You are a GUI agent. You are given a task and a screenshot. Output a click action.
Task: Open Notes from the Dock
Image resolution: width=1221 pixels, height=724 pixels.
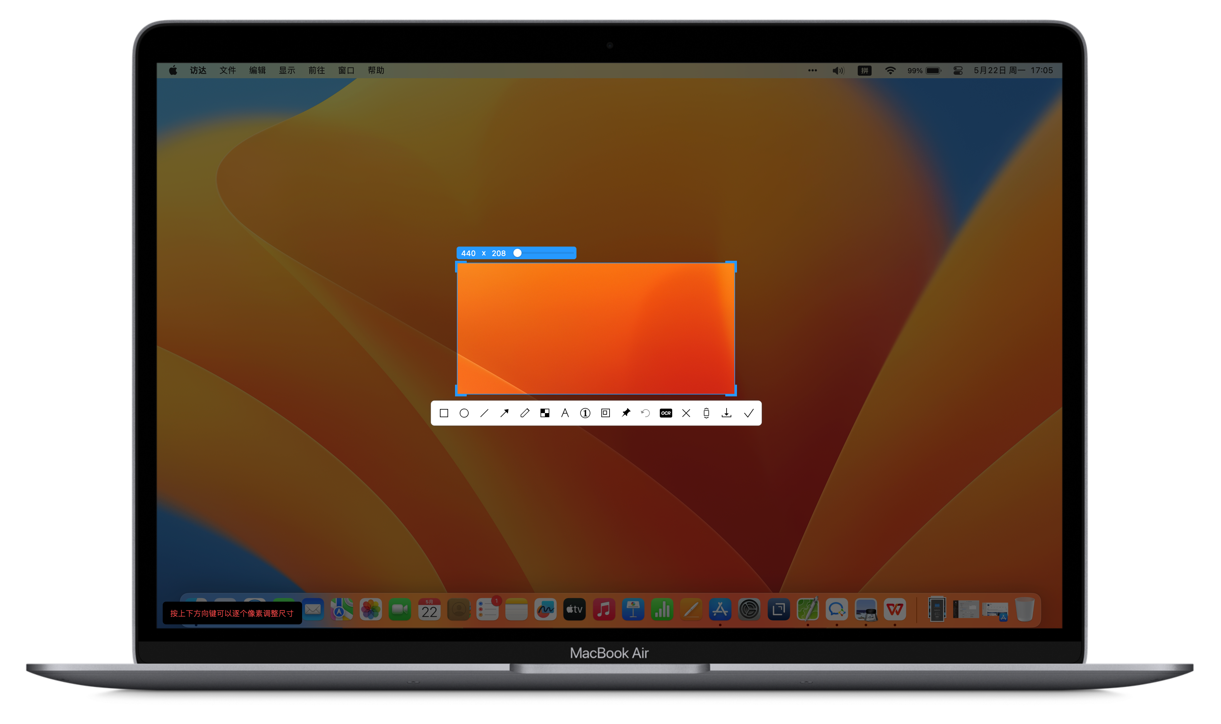(517, 609)
